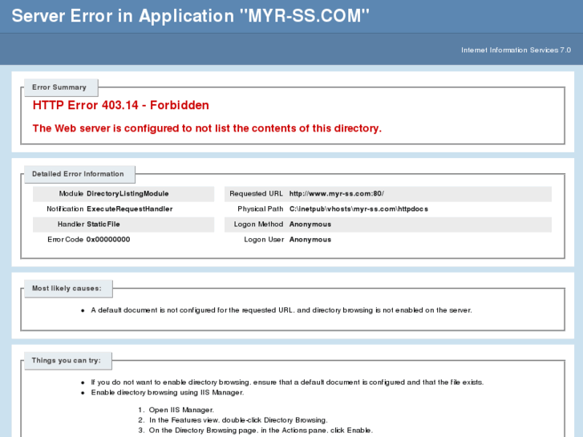
Task: Click the Physical Path field label
Action: pos(261,208)
